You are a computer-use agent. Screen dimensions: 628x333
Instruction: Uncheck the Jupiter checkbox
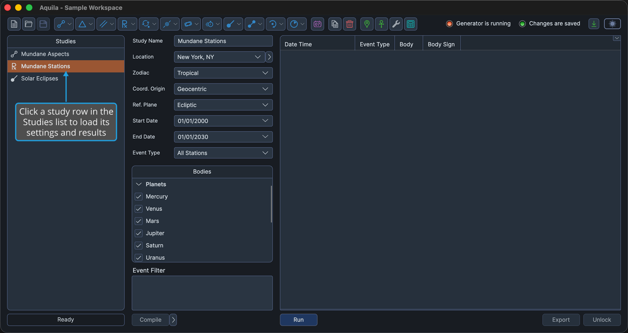[x=139, y=233]
